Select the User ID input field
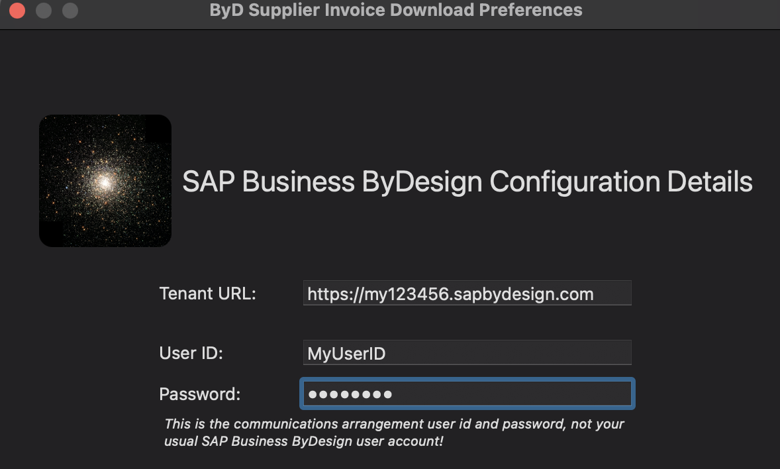Viewport: 780px width, 469px height. tap(467, 352)
